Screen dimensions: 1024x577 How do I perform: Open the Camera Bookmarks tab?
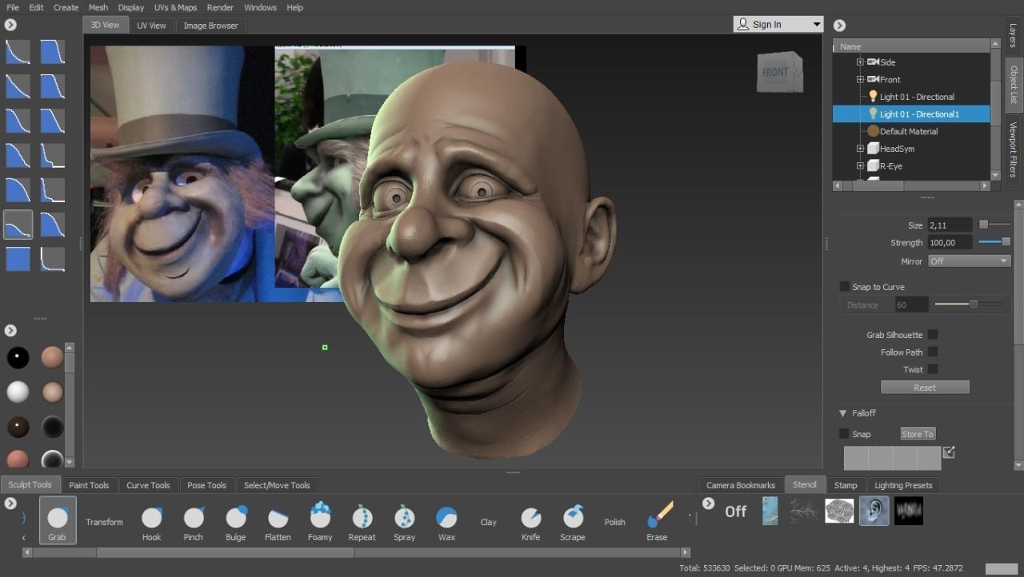(741, 485)
